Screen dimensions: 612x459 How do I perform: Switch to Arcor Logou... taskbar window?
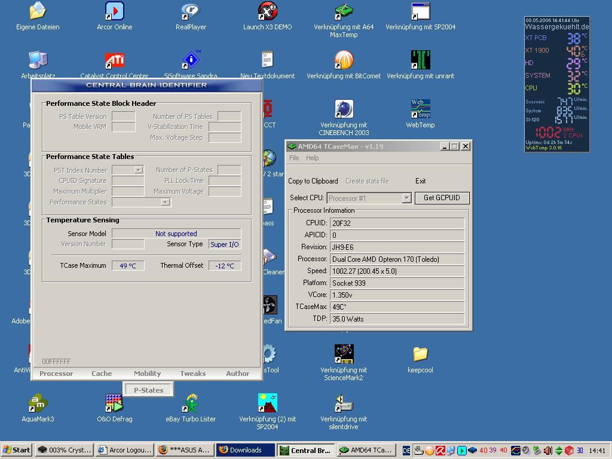[125, 450]
